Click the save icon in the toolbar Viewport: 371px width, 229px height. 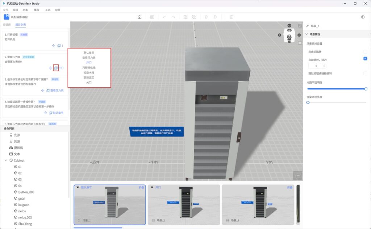click(x=152, y=17)
